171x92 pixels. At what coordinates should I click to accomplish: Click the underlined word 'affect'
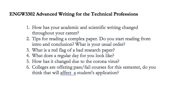(66, 73)
